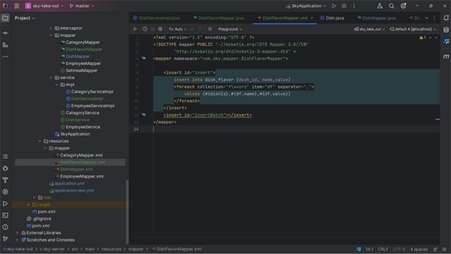The width and height of the screenshot is (451, 254).
Task: Collapse the service package
Action: click(x=51, y=78)
